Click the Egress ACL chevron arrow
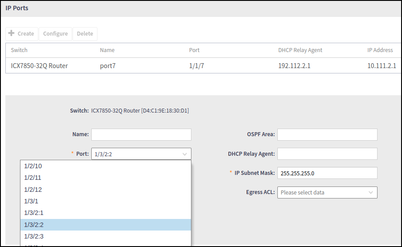This screenshot has width=402, height=247. click(x=371, y=193)
